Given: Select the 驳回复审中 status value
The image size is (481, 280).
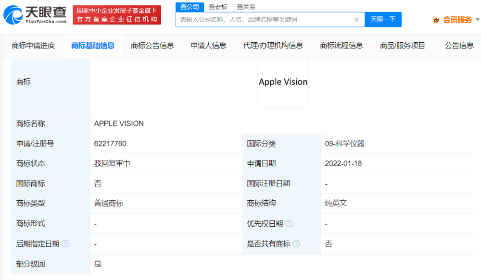Looking at the screenshot, I should tap(112, 164).
